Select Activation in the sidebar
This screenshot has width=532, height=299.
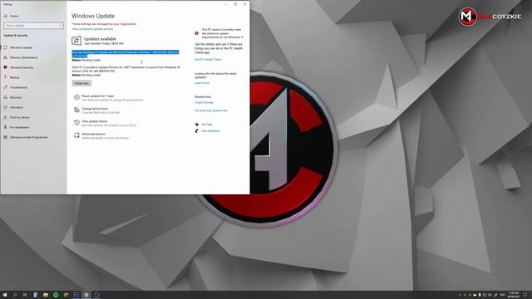[x=17, y=107]
